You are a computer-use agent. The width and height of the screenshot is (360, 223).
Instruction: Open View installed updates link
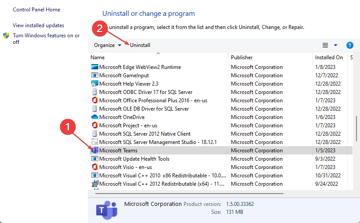38,25
